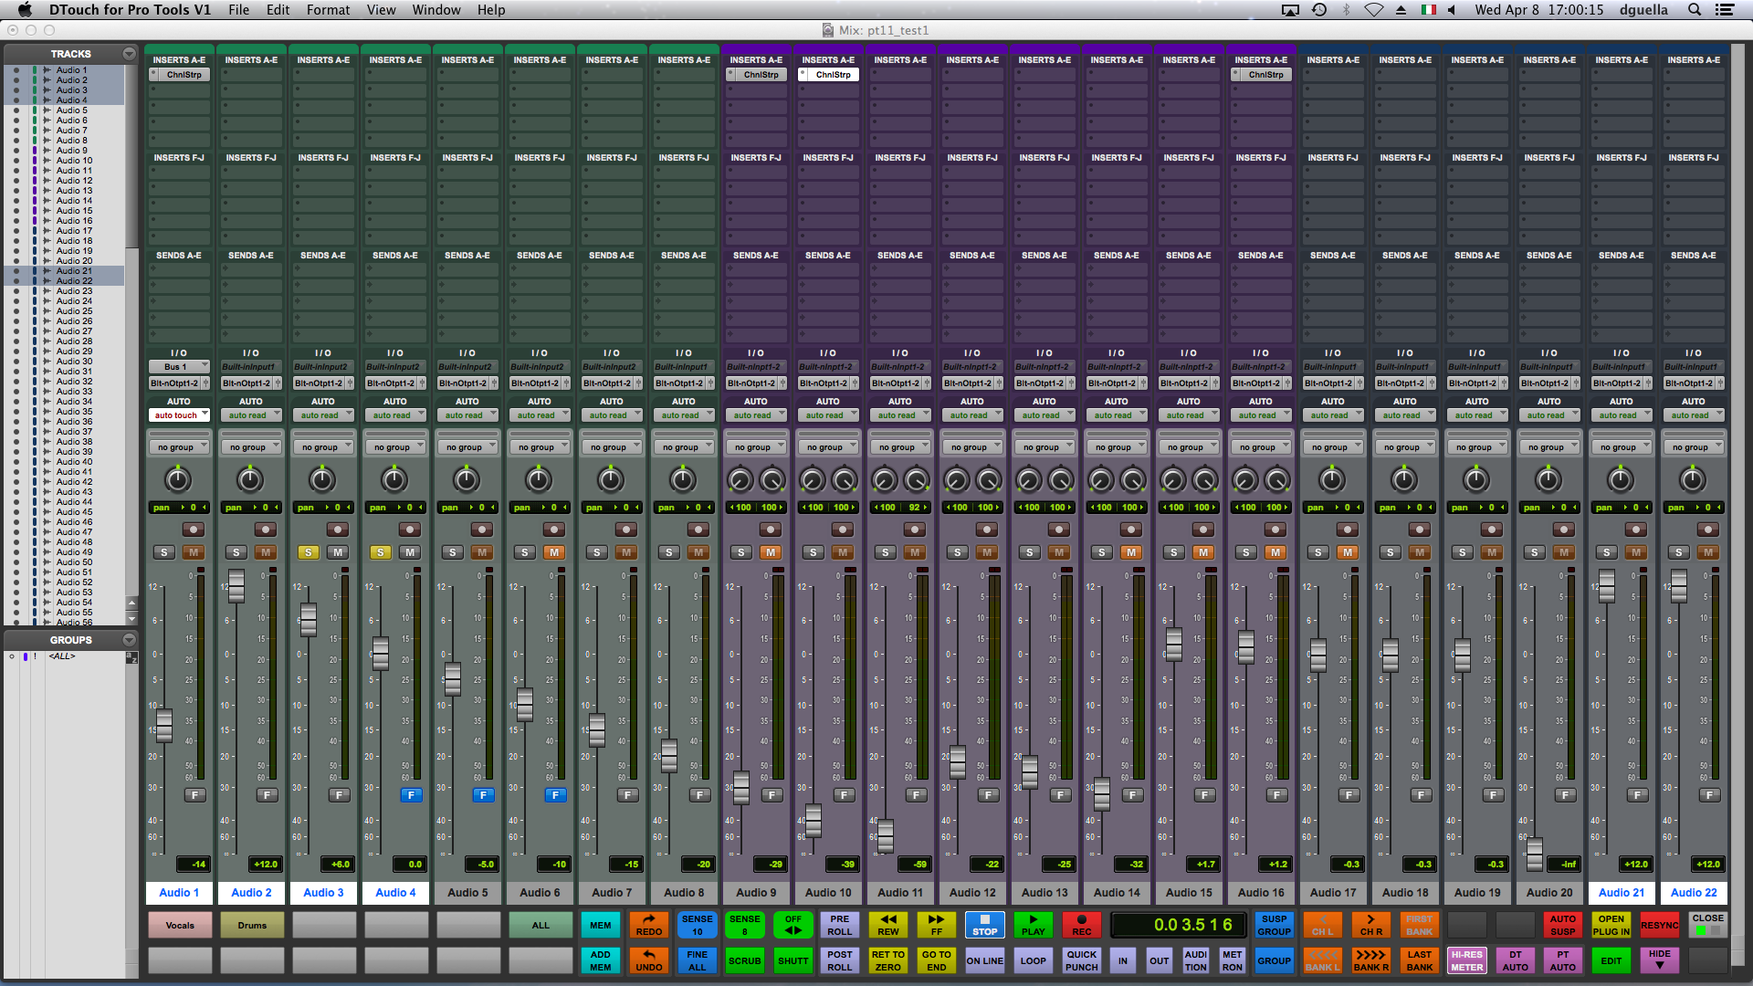This screenshot has width=1753, height=986.
Task: Toggle solo on Audio 3
Action: (309, 552)
